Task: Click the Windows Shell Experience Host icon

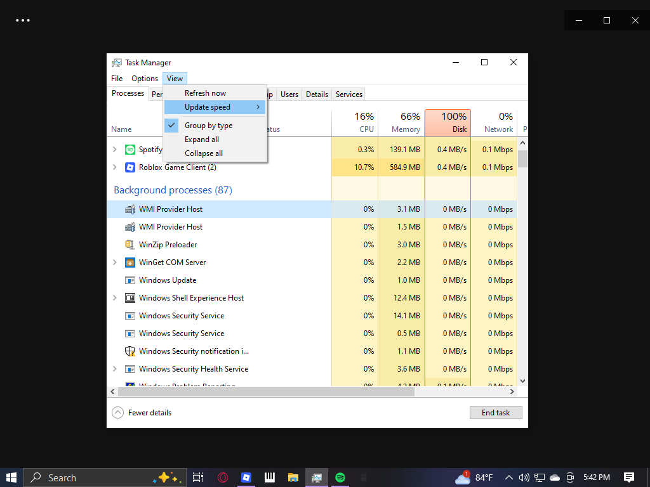Action: point(130,298)
